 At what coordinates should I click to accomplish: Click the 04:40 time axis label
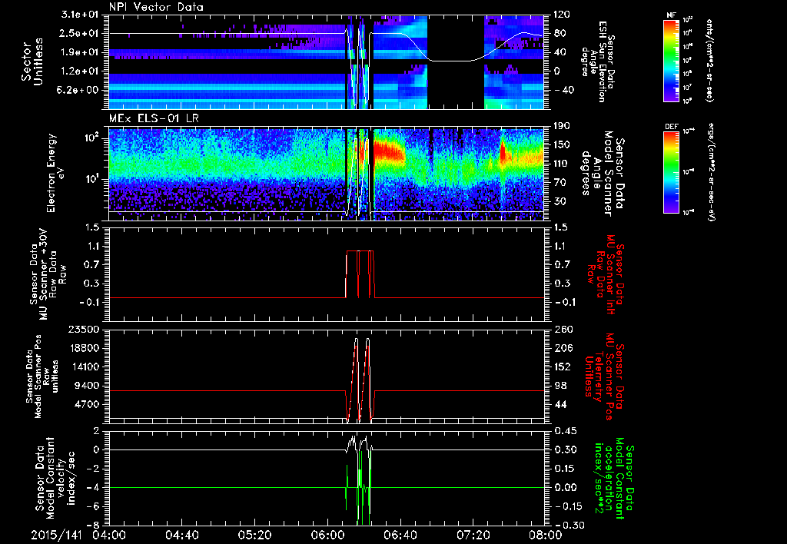(x=181, y=535)
